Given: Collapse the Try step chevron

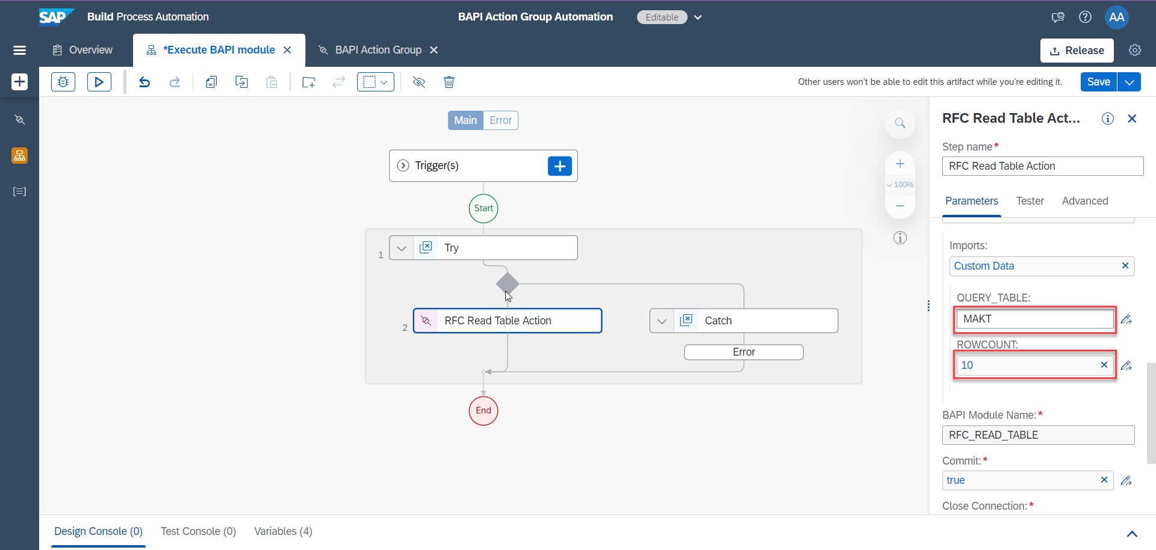Looking at the screenshot, I should 402,248.
